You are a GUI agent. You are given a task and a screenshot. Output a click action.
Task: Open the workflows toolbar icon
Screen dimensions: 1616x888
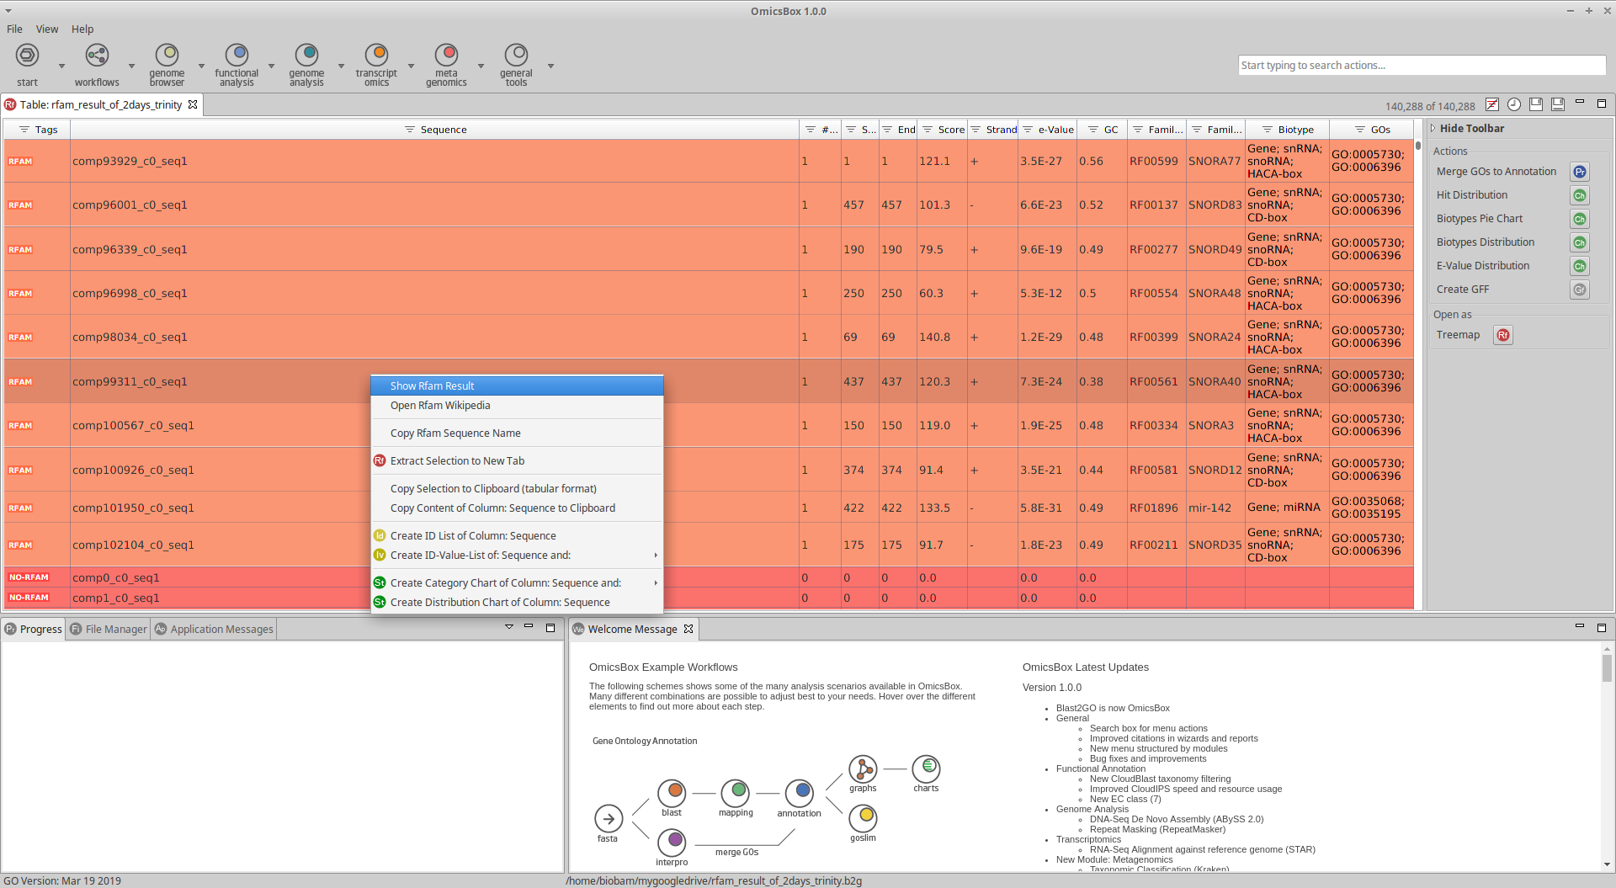point(97,56)
